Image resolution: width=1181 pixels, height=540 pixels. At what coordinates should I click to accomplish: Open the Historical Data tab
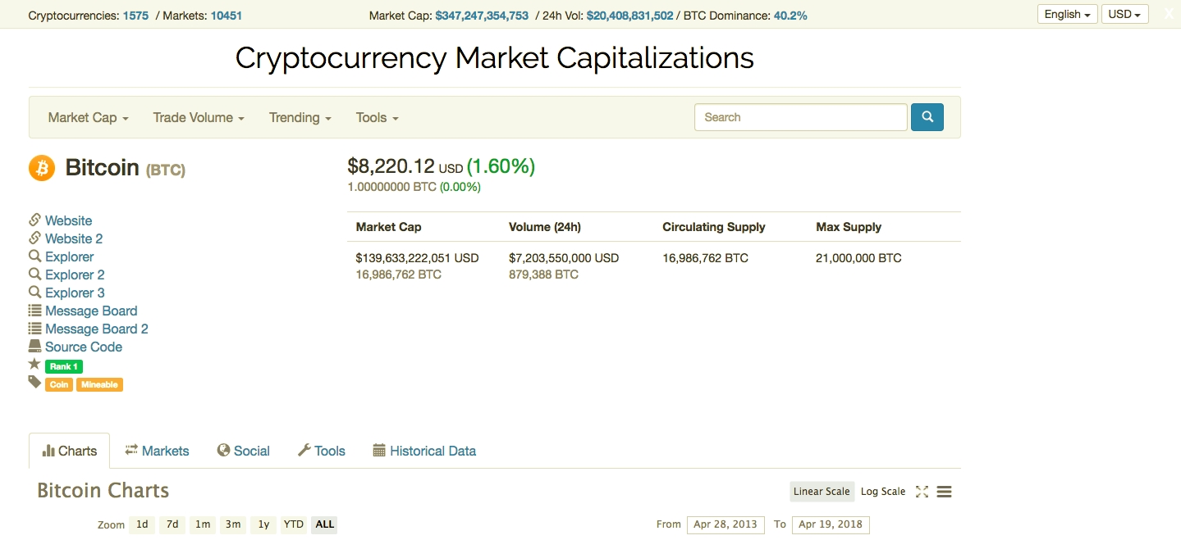pos(424,451)
